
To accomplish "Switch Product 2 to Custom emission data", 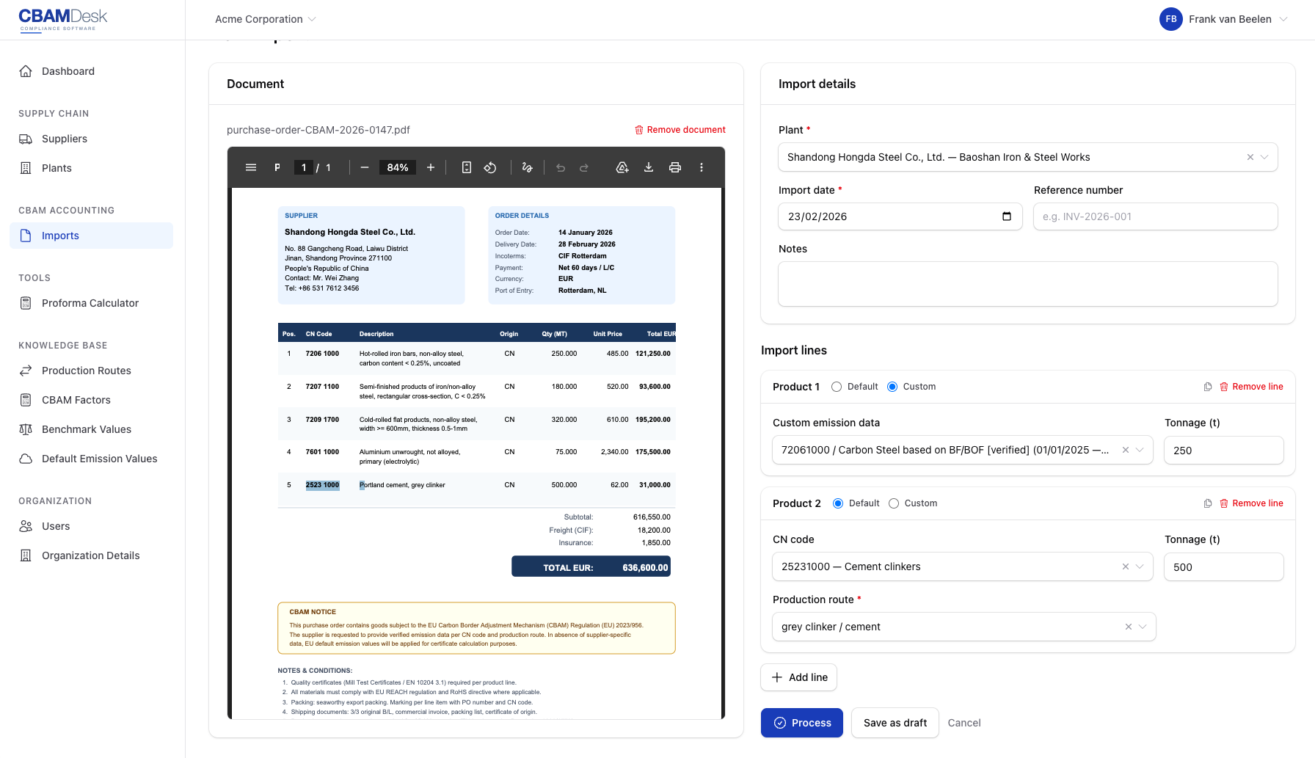I will coord(894,503).
